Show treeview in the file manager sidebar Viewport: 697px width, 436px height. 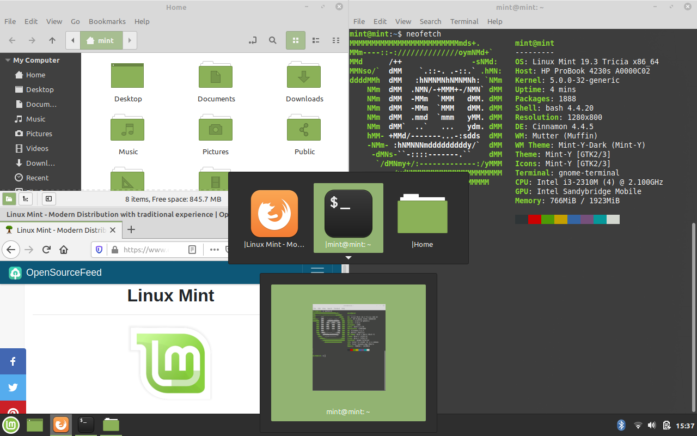tap(25, 199)
